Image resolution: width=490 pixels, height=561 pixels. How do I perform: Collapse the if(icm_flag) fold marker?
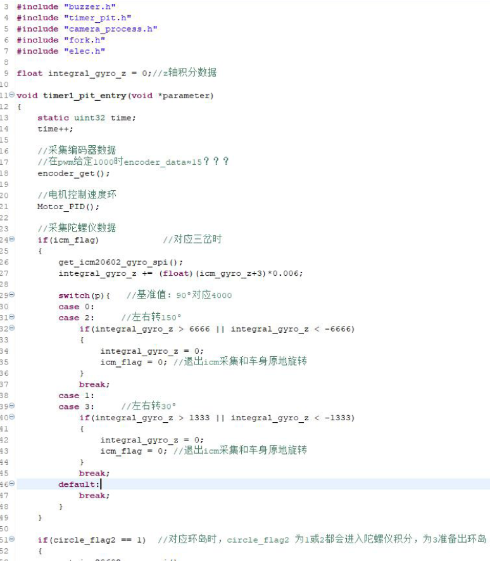click(12, 239)
